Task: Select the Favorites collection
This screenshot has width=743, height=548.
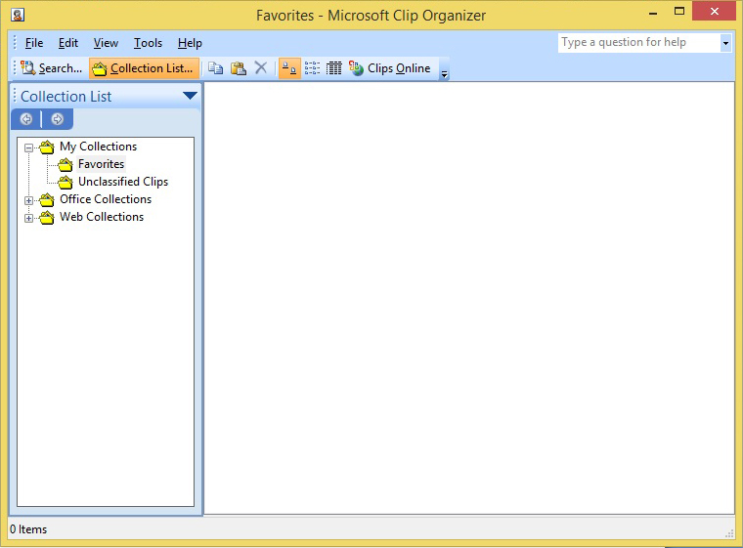Action: pos(101,164)
